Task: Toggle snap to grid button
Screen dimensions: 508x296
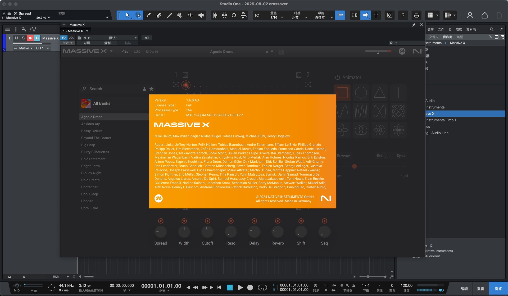Action: point(340,15)
